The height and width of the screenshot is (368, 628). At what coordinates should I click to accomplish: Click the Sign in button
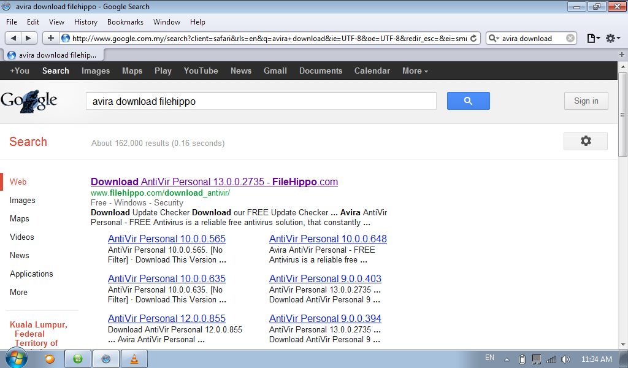tap(586, 101)
